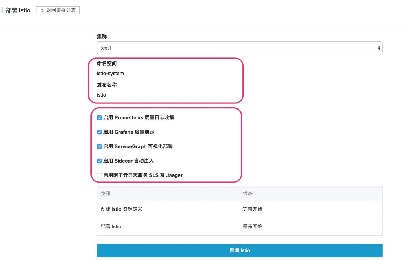Click the istio-system namespace value
406x260 pixels.
[110, 74]
